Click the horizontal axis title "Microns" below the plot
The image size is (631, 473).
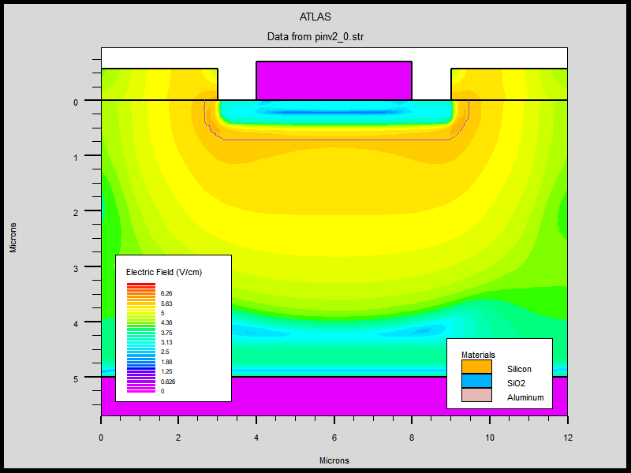click(x=334, y=460)
